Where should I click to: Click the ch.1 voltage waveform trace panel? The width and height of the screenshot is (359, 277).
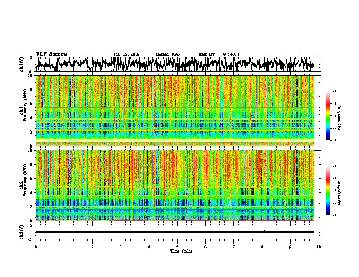(x=177, y=64)
